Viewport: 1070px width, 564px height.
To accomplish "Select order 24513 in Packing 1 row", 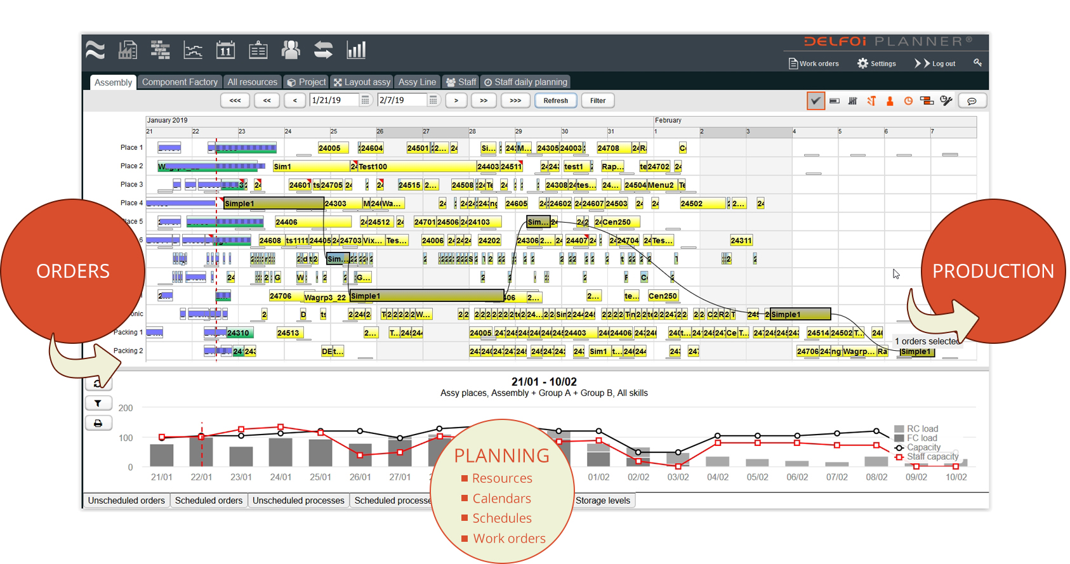I will (290, 333).
